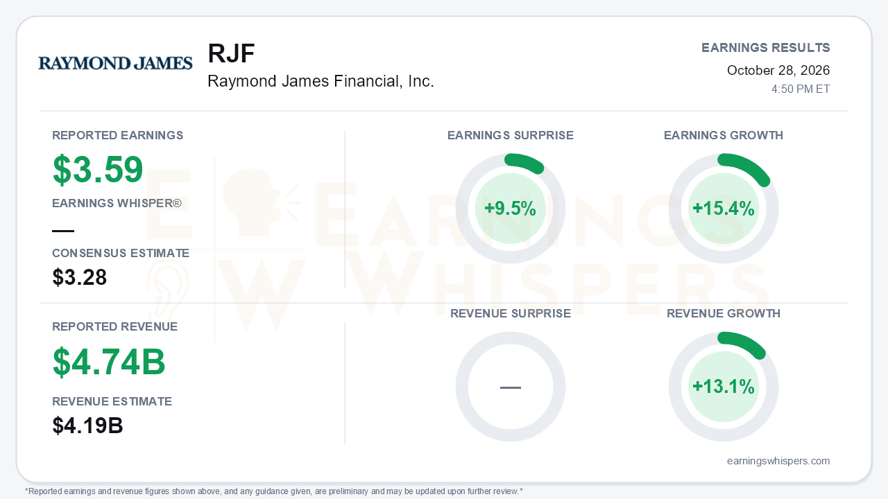Click the 4:50 PM ET timestamp
The image size is (888, 499).
tap(801, 89)
